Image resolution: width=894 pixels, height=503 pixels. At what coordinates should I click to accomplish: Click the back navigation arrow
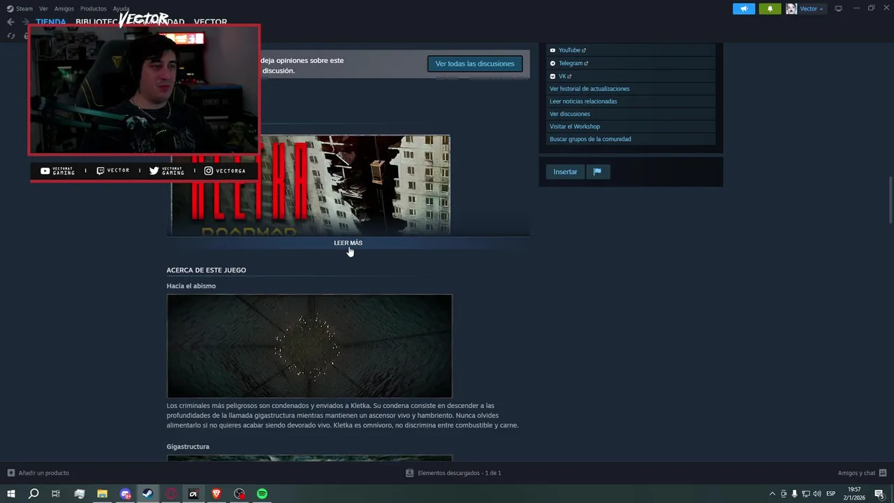pos(10,22)
